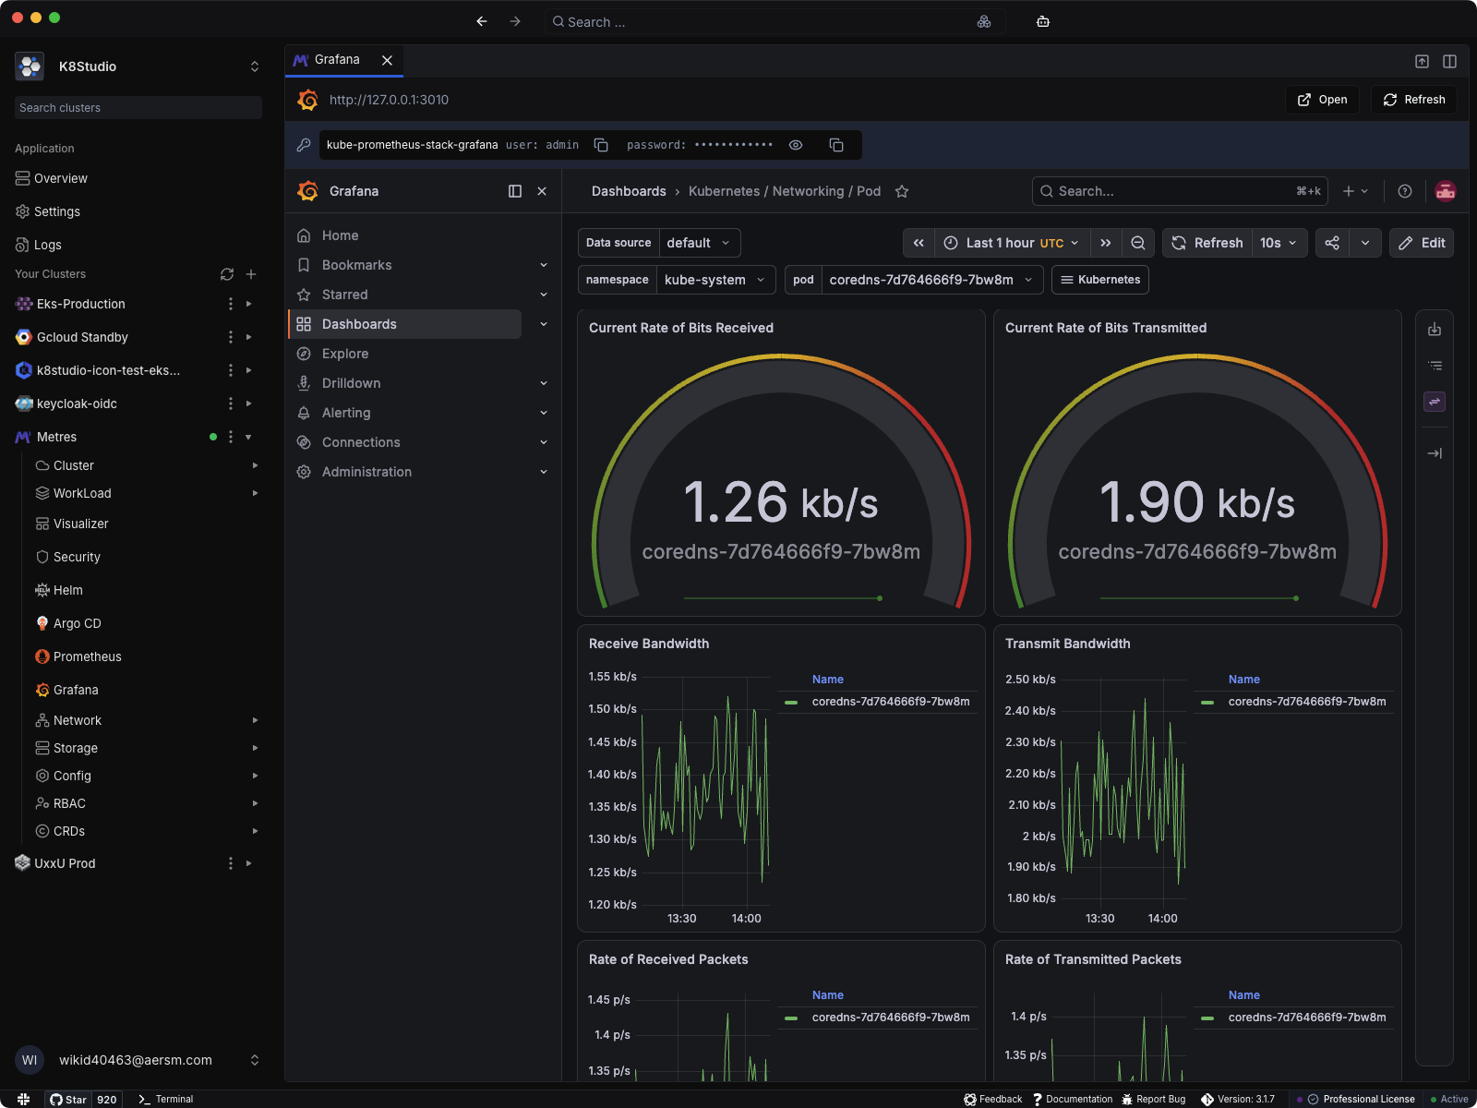Open the dashboard outline list icon
Screen dimensions: 1477x1108
(1435, 366)
